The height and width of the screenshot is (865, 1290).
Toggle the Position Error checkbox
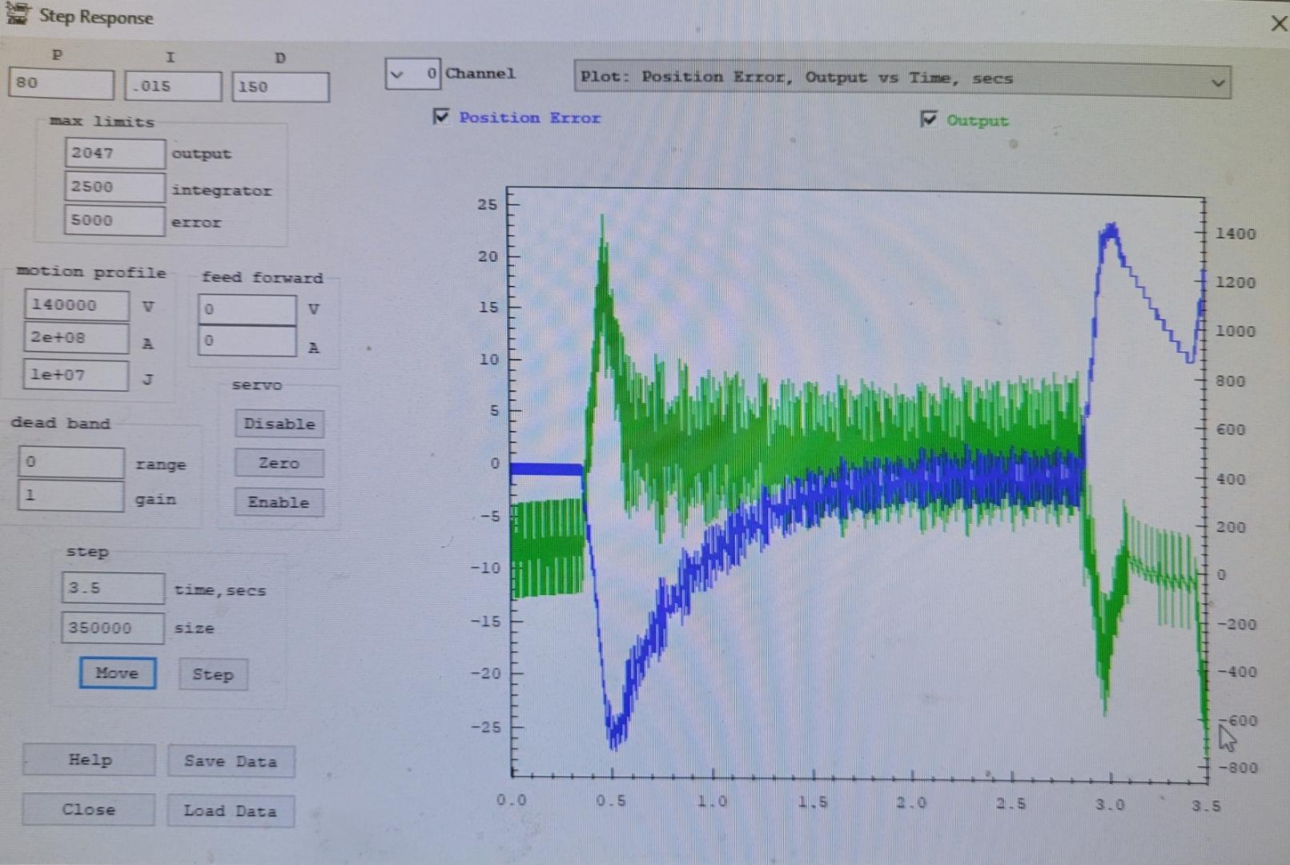(x=441, y=117)
